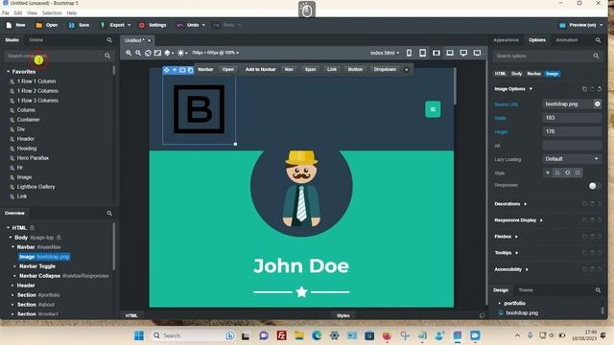This screenshot has width=614, height=345.
Task: Click the Span button in Add to Navbar
Action: click(x=310, y=70)
